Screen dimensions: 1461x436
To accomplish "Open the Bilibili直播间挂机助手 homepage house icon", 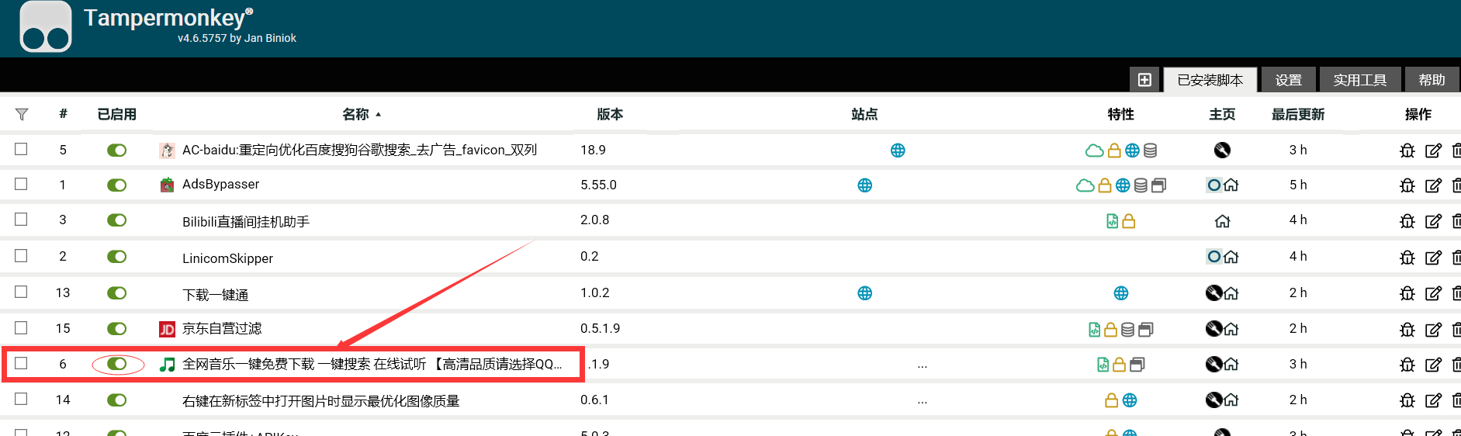I will click(x=1222, y=221).
